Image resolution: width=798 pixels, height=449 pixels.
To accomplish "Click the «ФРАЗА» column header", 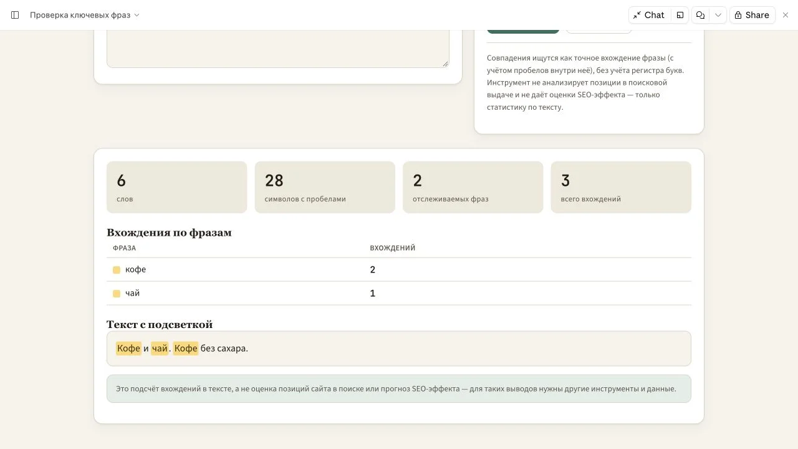I will 125,248.
